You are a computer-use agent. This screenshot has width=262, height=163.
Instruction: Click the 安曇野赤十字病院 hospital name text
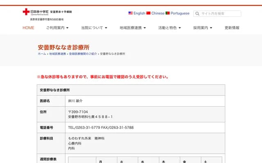click(x=61, y=12)
